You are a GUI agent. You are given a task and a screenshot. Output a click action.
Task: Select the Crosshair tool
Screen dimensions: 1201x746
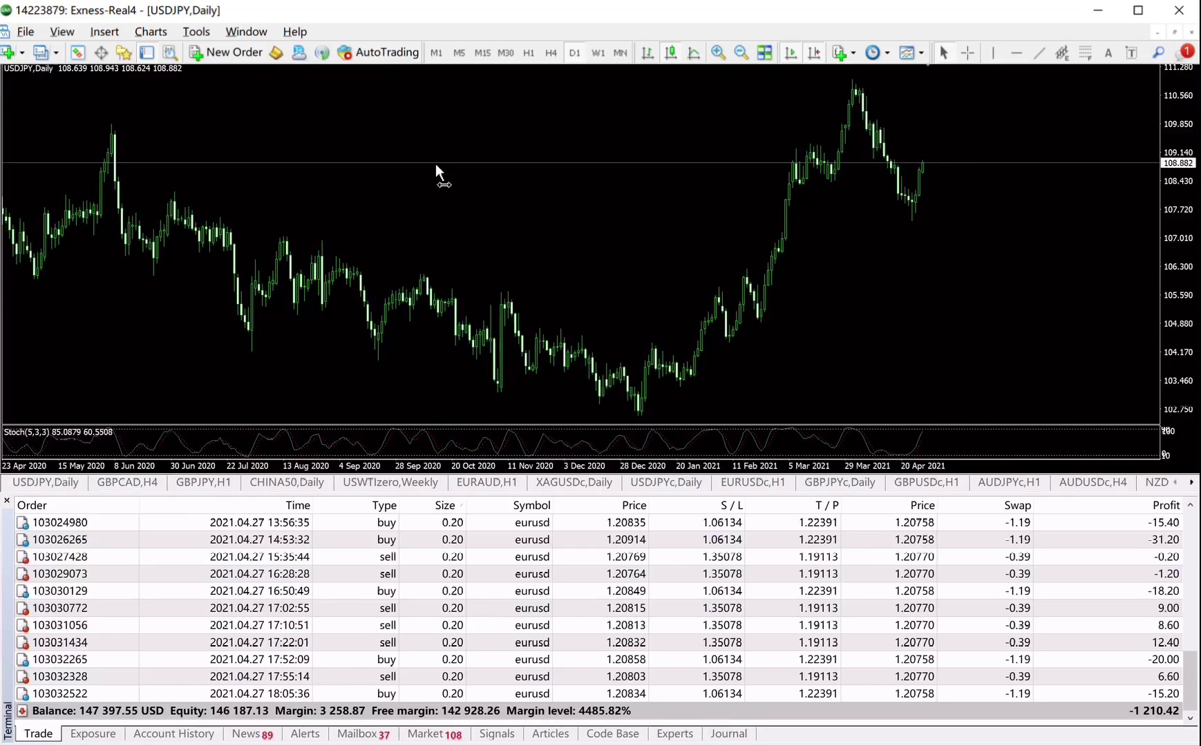[967, 52]
